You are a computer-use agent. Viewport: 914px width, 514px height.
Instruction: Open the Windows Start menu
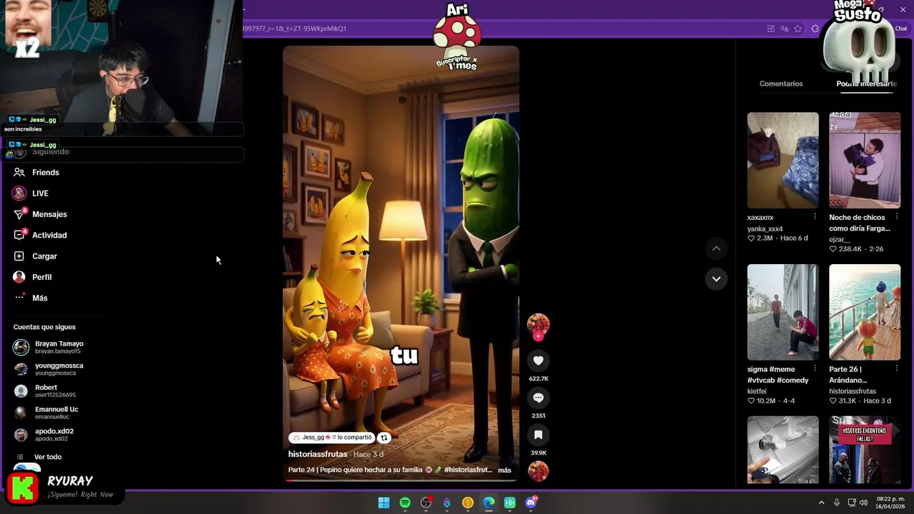point(384,503)
